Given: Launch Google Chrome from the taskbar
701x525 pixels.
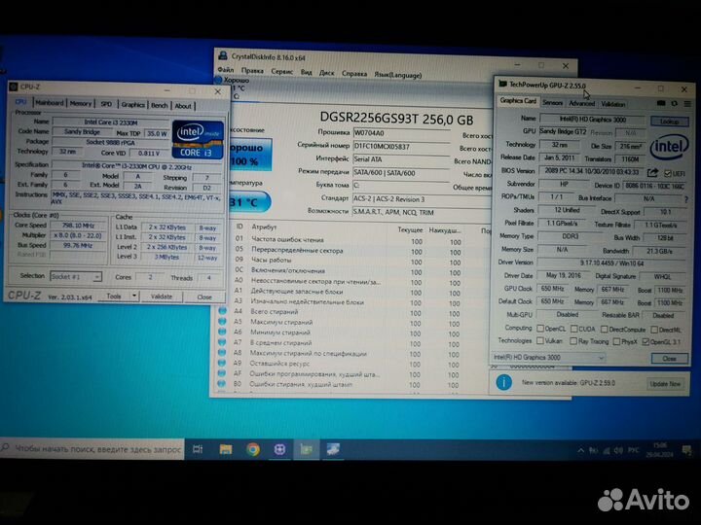Looking at the screenshot, I should click(253, 449).
